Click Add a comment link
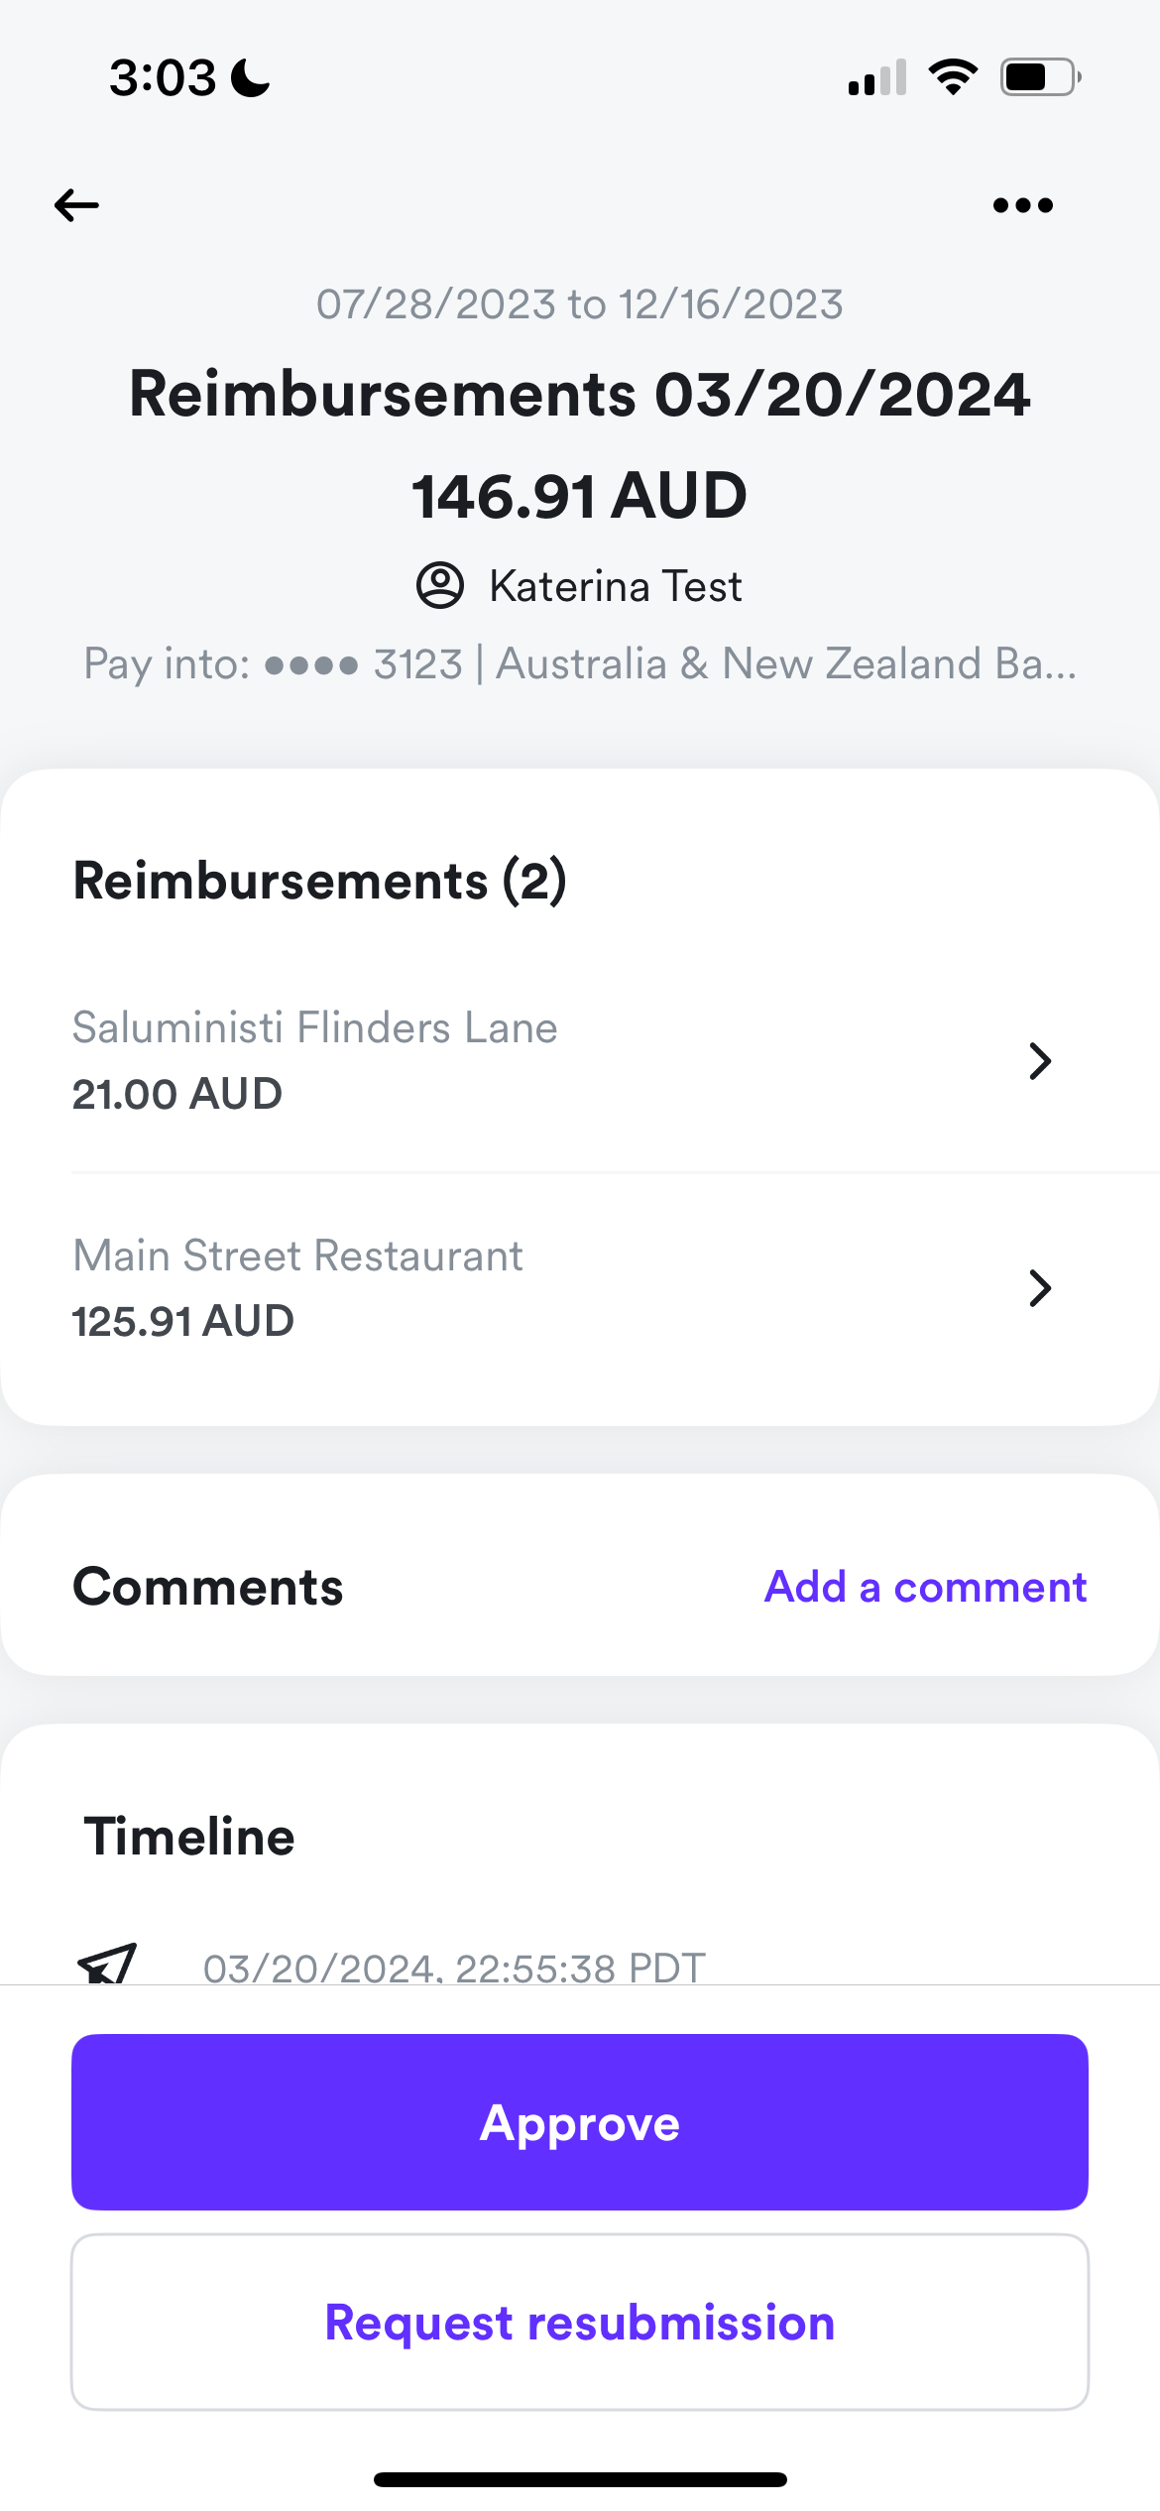This screenshot has height=2511, width=1160. (925, 1587)
